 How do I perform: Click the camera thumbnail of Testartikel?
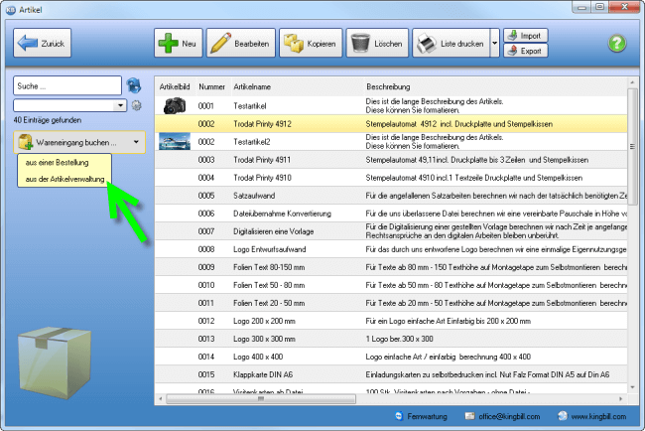pyautogui.click(x=175, y=106)
